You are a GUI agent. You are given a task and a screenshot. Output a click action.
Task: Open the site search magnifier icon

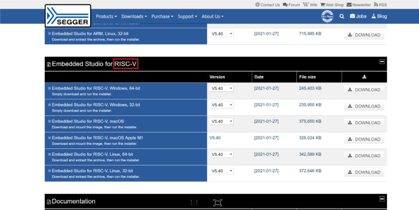click(x=342, y=16)
